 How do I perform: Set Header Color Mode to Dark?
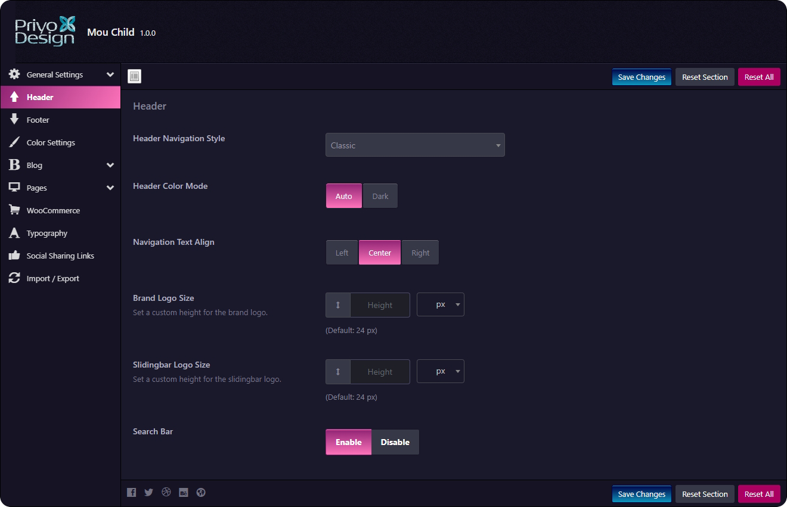click(380, 195)
